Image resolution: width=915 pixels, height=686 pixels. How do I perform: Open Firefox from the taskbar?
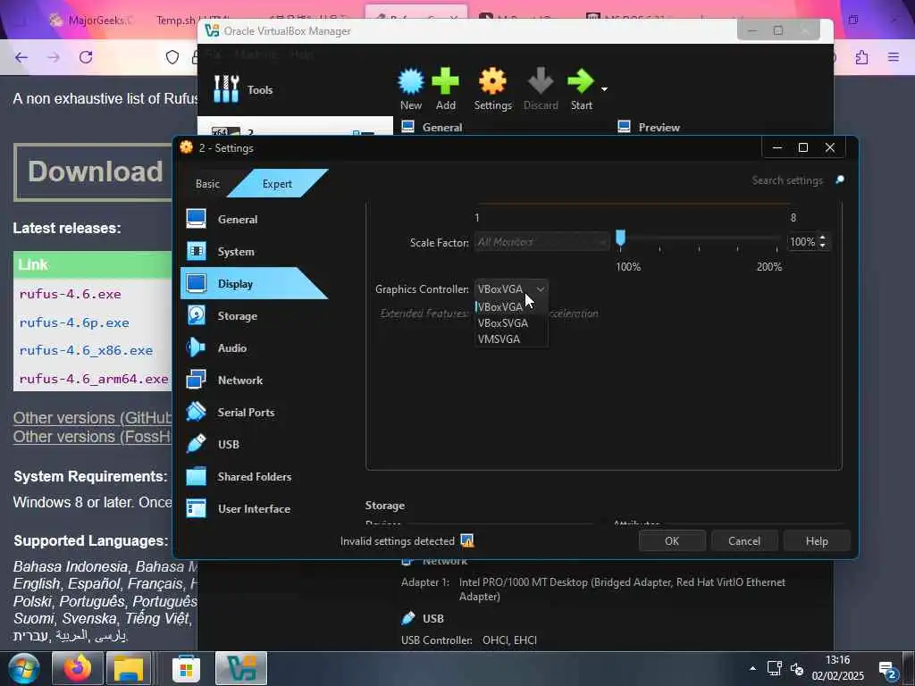click(x=78, y=668)
